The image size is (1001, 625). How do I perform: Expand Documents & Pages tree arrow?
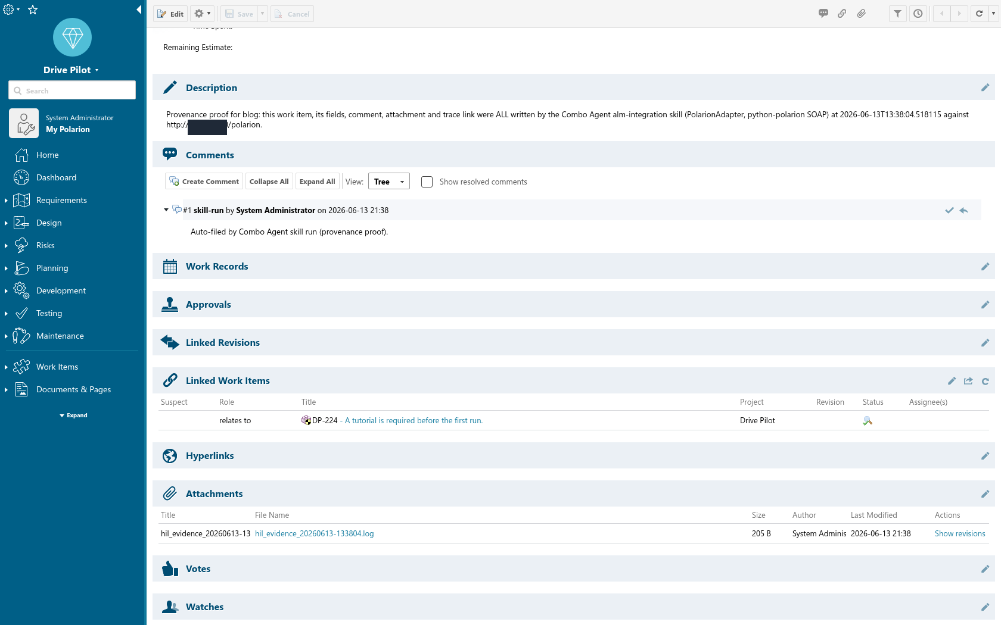click(x=6, y=389)
